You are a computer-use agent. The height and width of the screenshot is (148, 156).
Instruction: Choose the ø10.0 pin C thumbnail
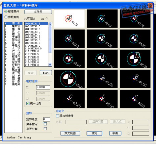click(69, 79)
